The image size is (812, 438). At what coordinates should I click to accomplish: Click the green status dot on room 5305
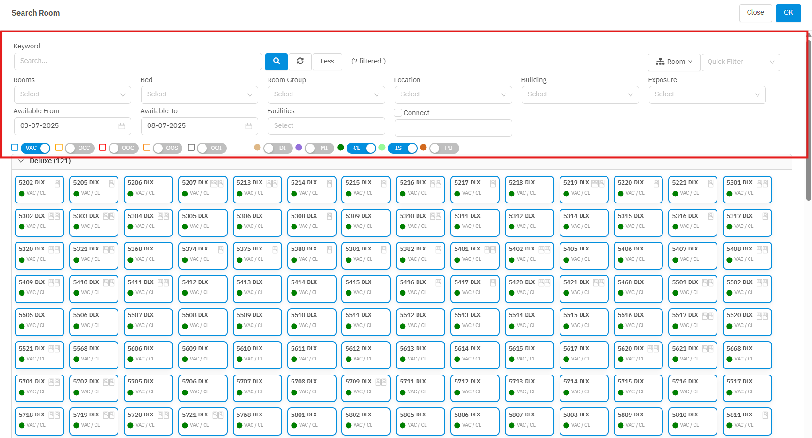point(185,227)
